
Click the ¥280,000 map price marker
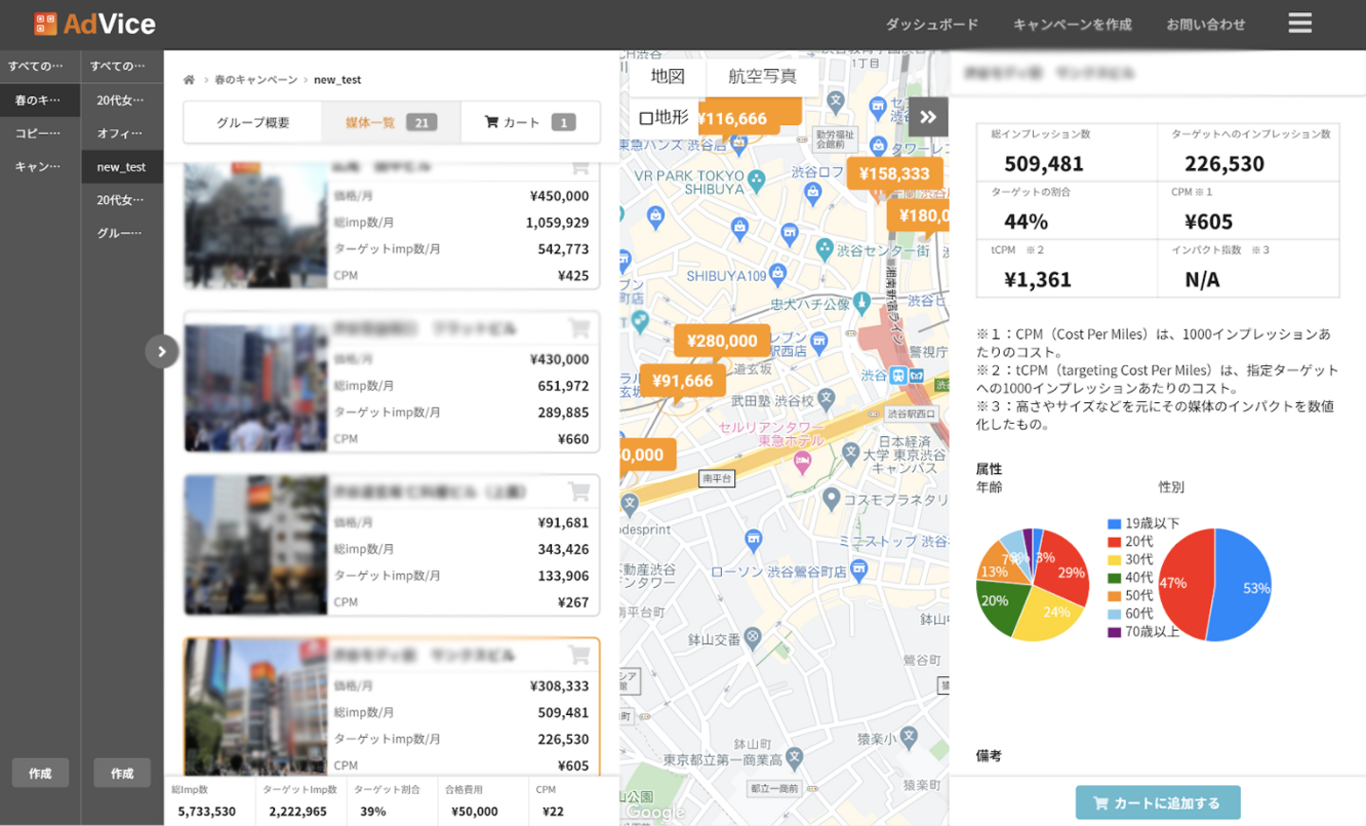point(722,341)
